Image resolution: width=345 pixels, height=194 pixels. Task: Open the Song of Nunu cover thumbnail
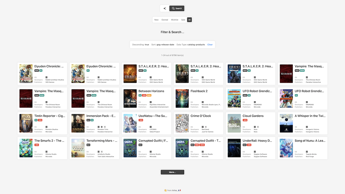click(x=286, y=148)
